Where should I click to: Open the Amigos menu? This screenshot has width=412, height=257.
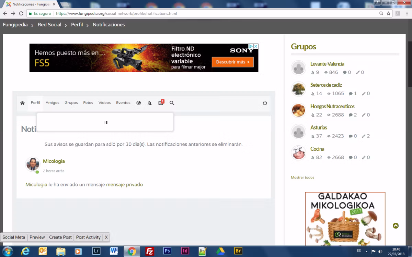(53, 103)
